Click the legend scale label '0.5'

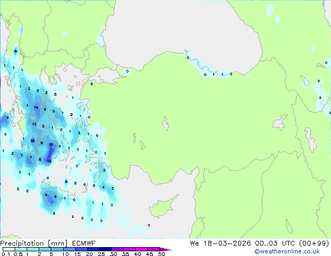tap(18, 254)
